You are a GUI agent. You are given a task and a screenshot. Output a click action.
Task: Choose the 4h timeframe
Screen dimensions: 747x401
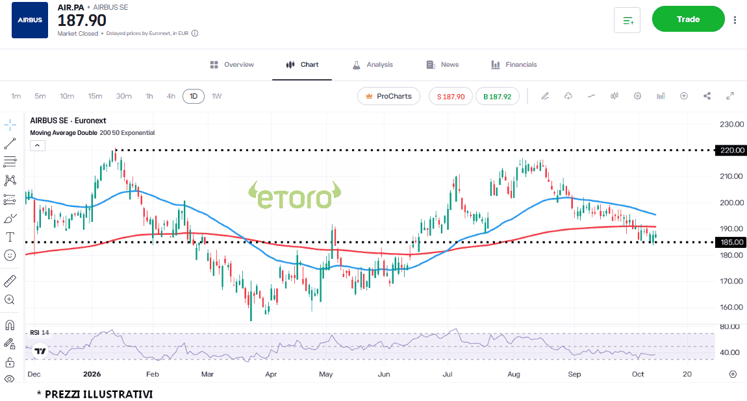pos(171,96)
